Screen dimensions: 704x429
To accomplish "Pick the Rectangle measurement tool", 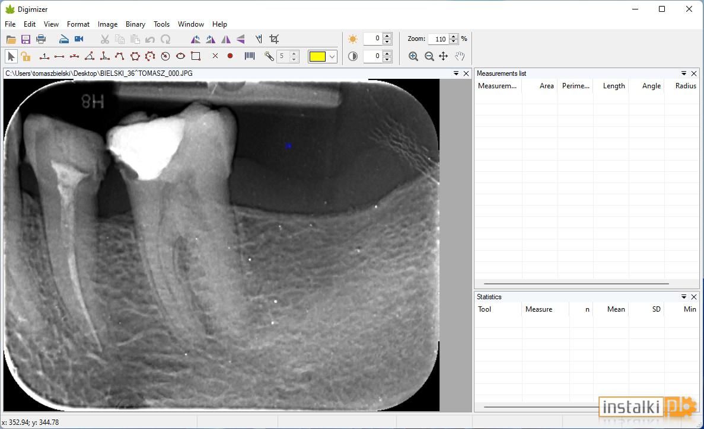I will (196, 56).
